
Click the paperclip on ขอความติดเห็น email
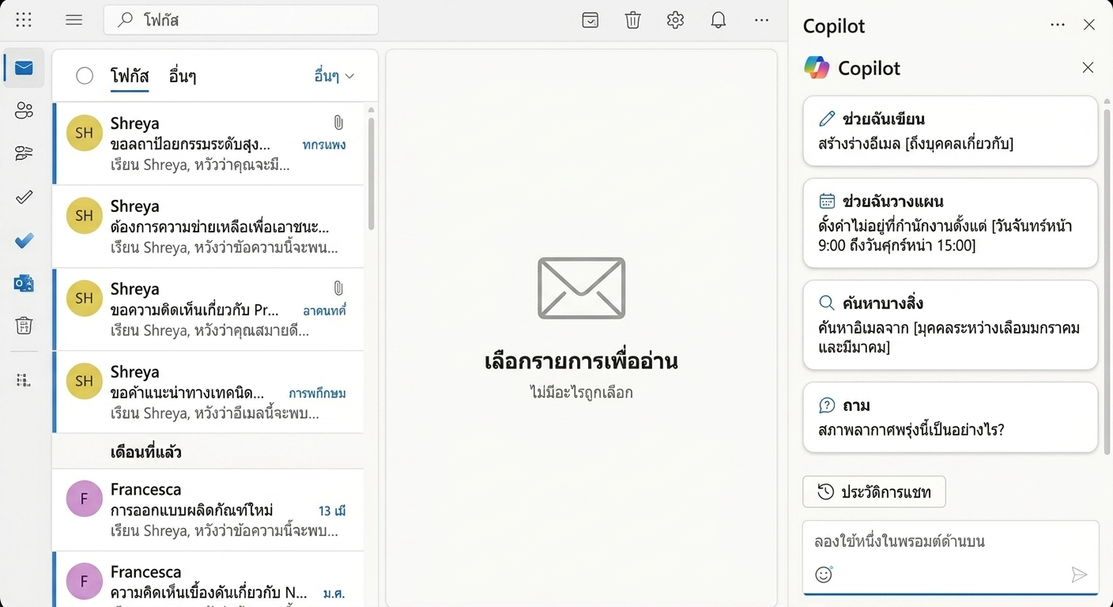[338, 288]
